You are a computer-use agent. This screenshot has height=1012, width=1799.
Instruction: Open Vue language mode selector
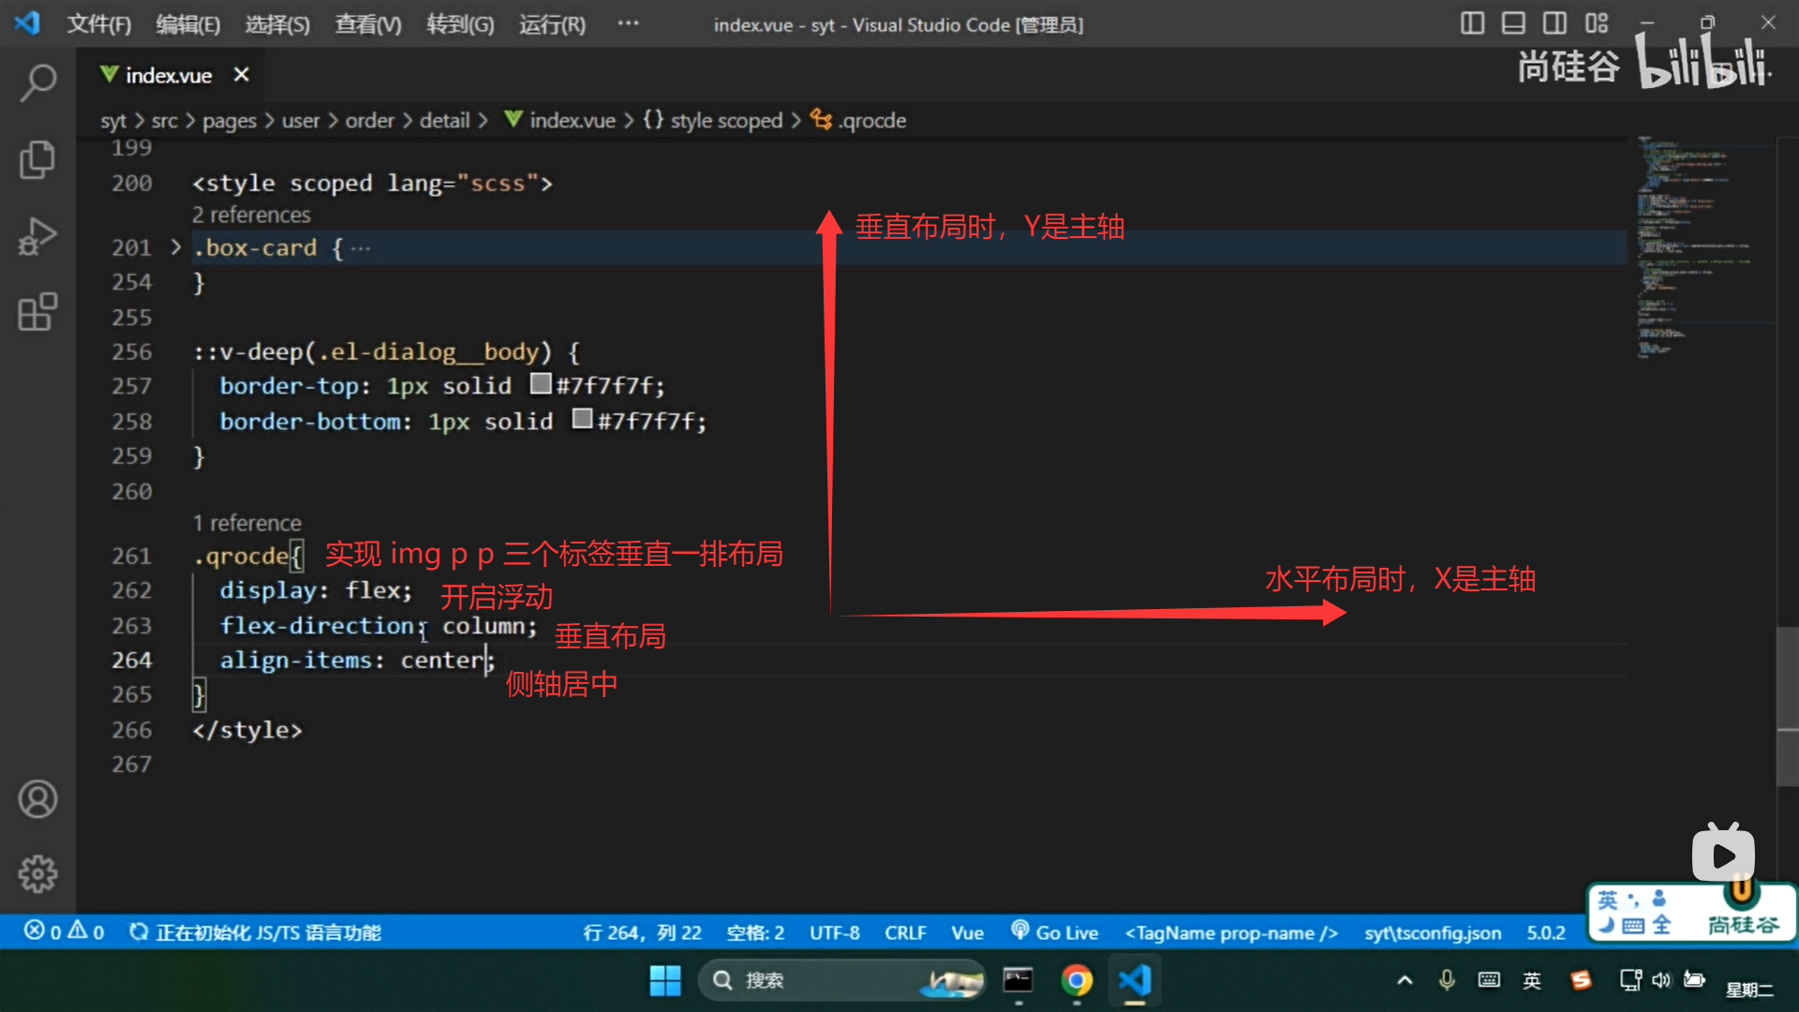point(967,932)
